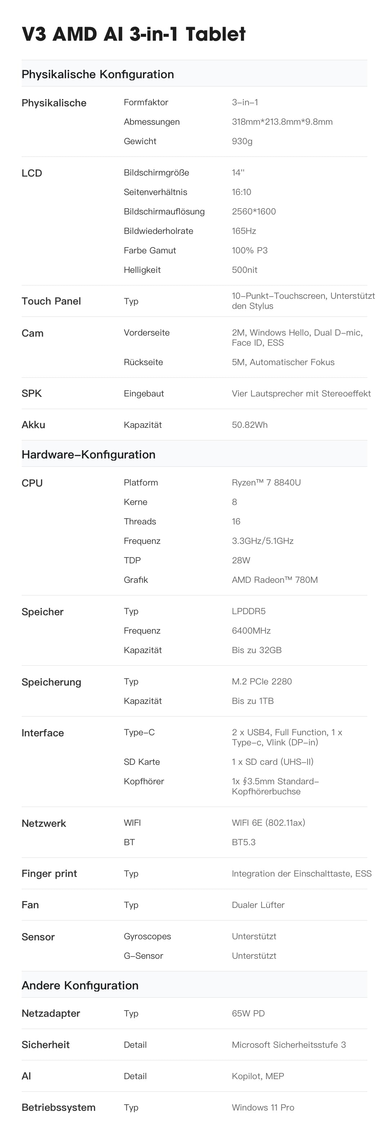
Task: Click the "V3 AMD AI 3-in-1 Tablet" title
Action: 134,34
